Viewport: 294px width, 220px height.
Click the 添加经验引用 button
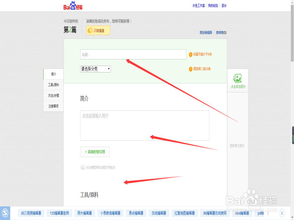(95, 152)
